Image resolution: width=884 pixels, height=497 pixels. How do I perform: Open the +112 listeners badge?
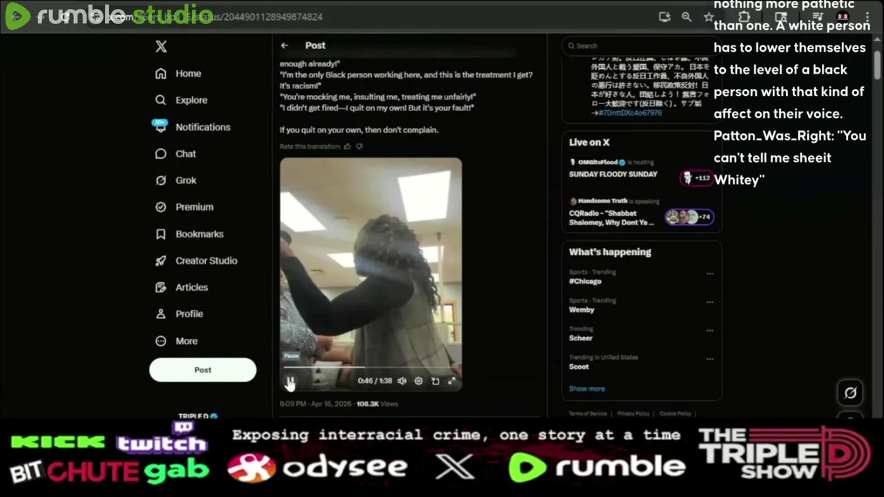696,178
